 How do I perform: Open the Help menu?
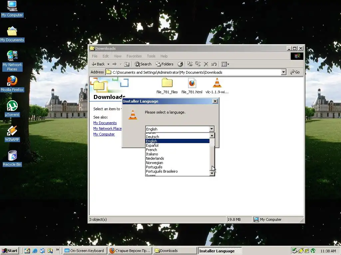click(x=164, y=56)
